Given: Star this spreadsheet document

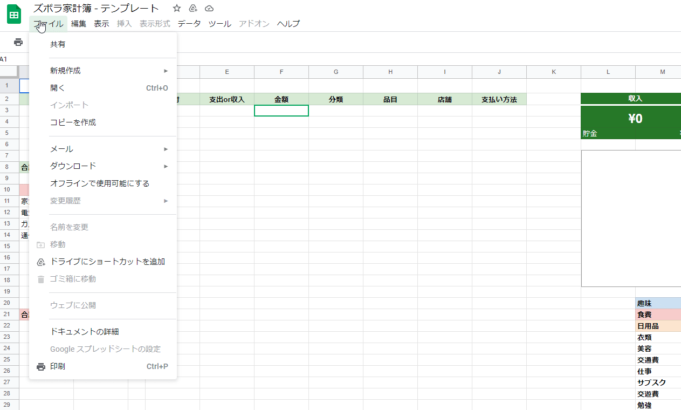Looking at the screenshot, I should 177,8.
